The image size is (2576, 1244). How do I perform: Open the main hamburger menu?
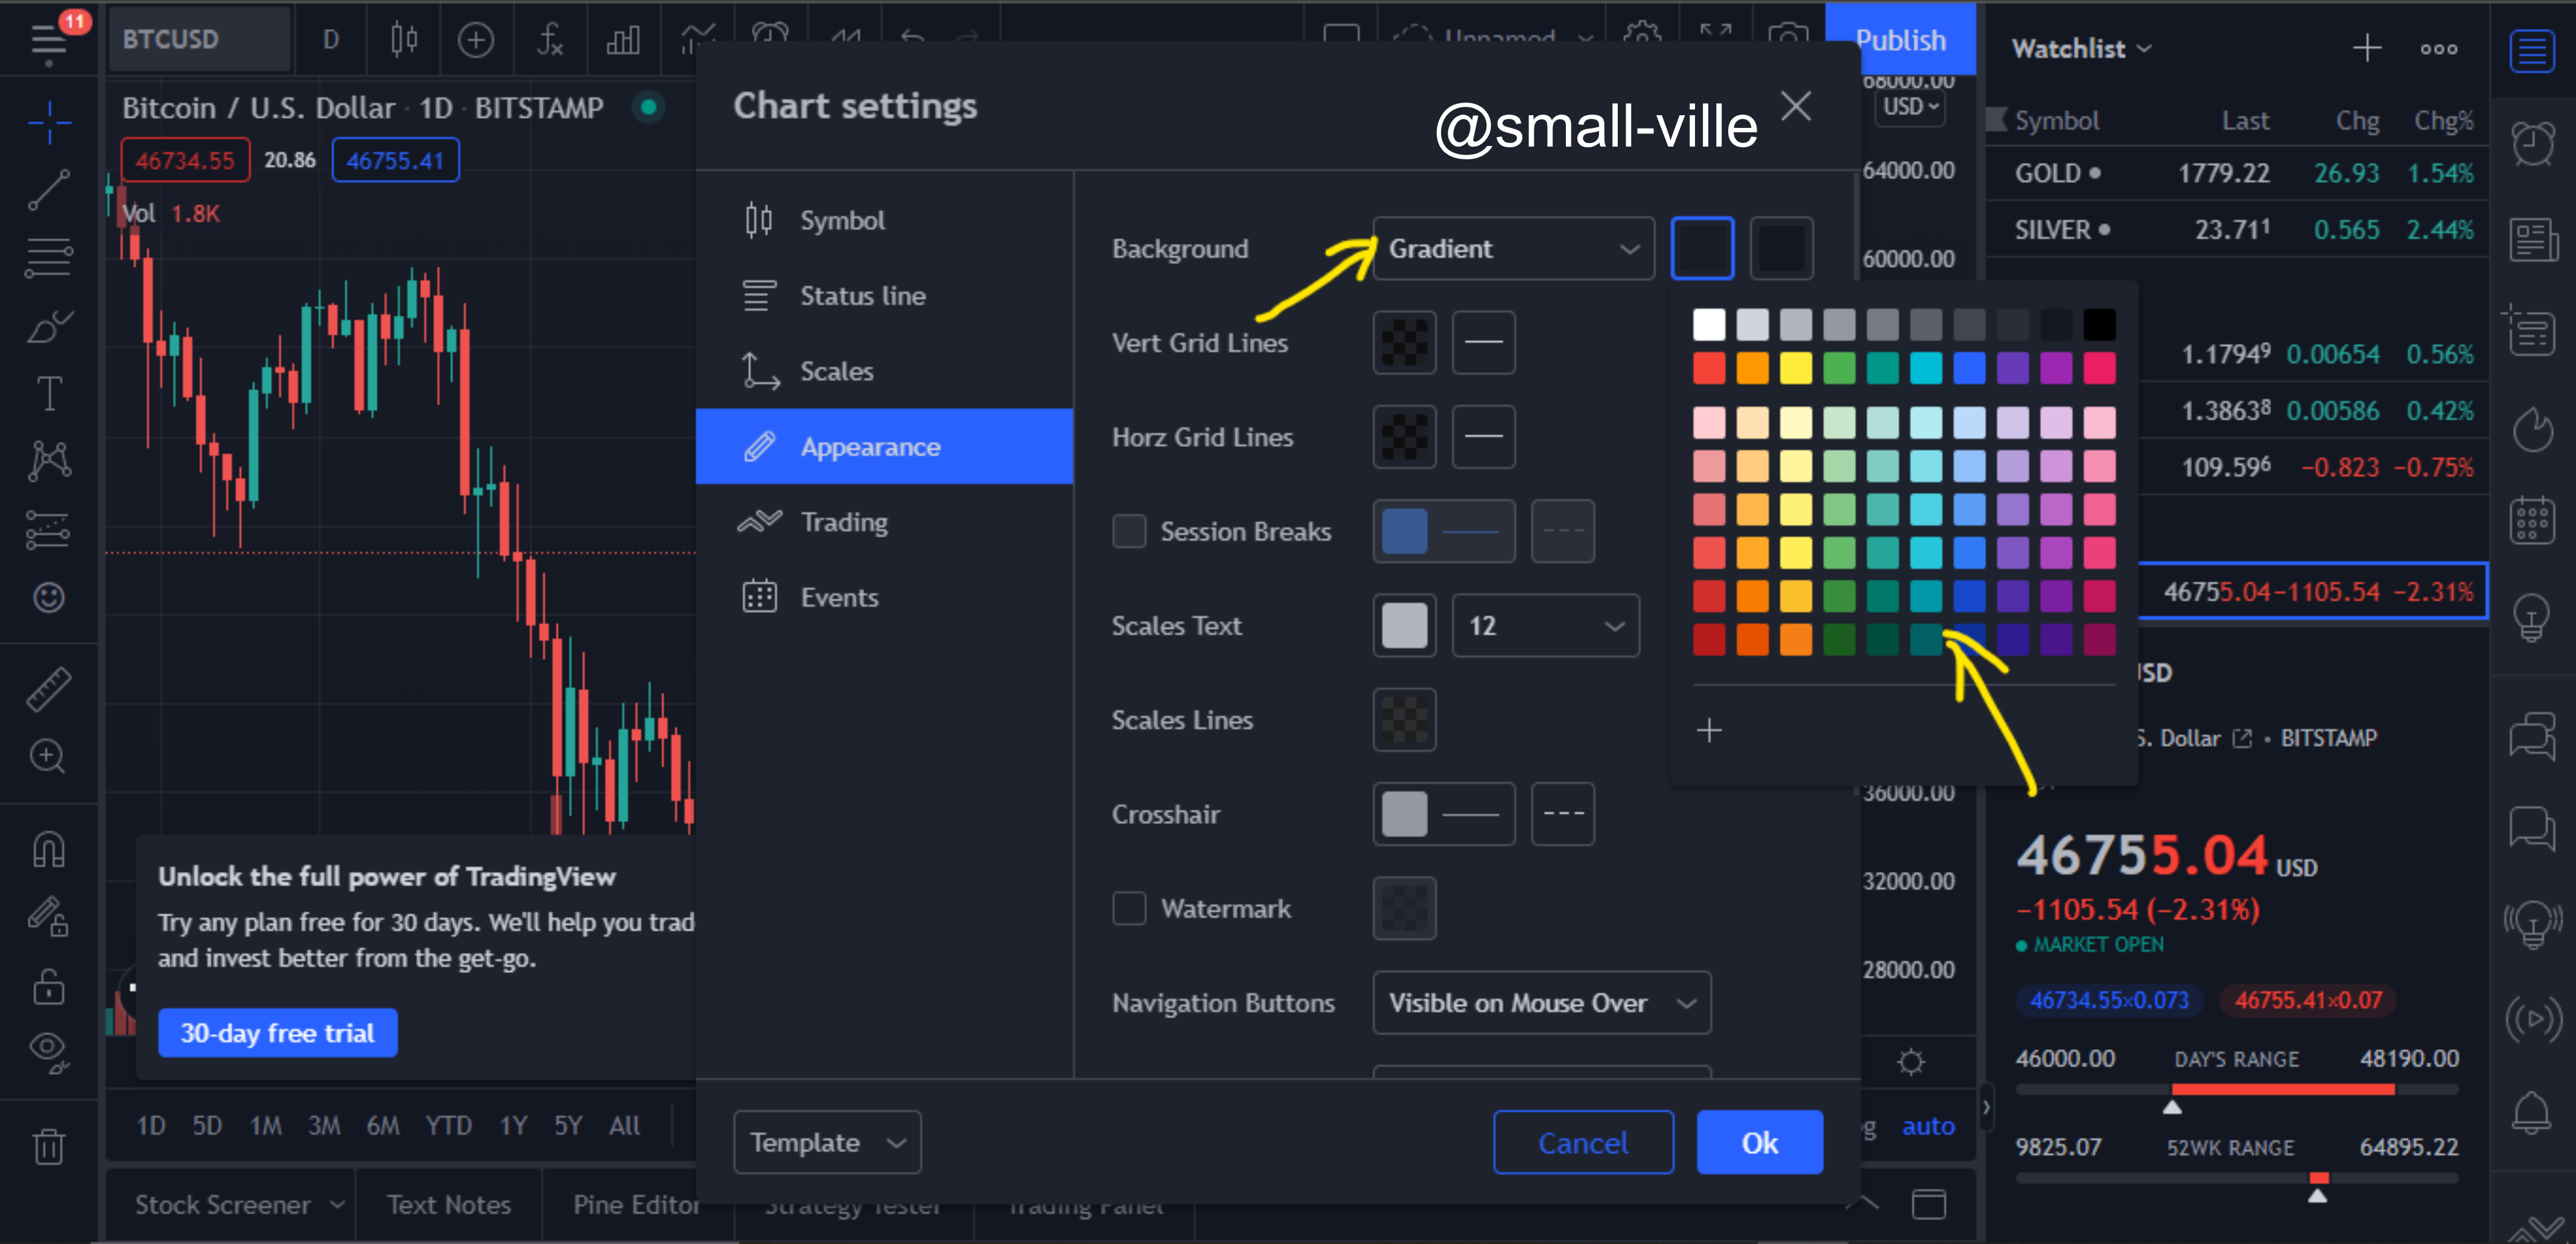(x=48, y=40)
